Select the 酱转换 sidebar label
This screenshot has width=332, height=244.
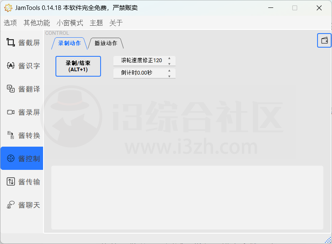[x=29, y=135]
